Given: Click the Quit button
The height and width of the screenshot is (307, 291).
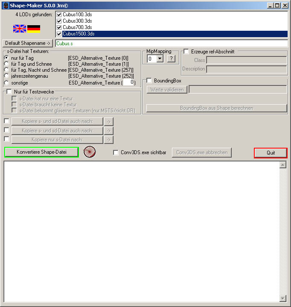Looking at the screenshot, I should (271, 153).
